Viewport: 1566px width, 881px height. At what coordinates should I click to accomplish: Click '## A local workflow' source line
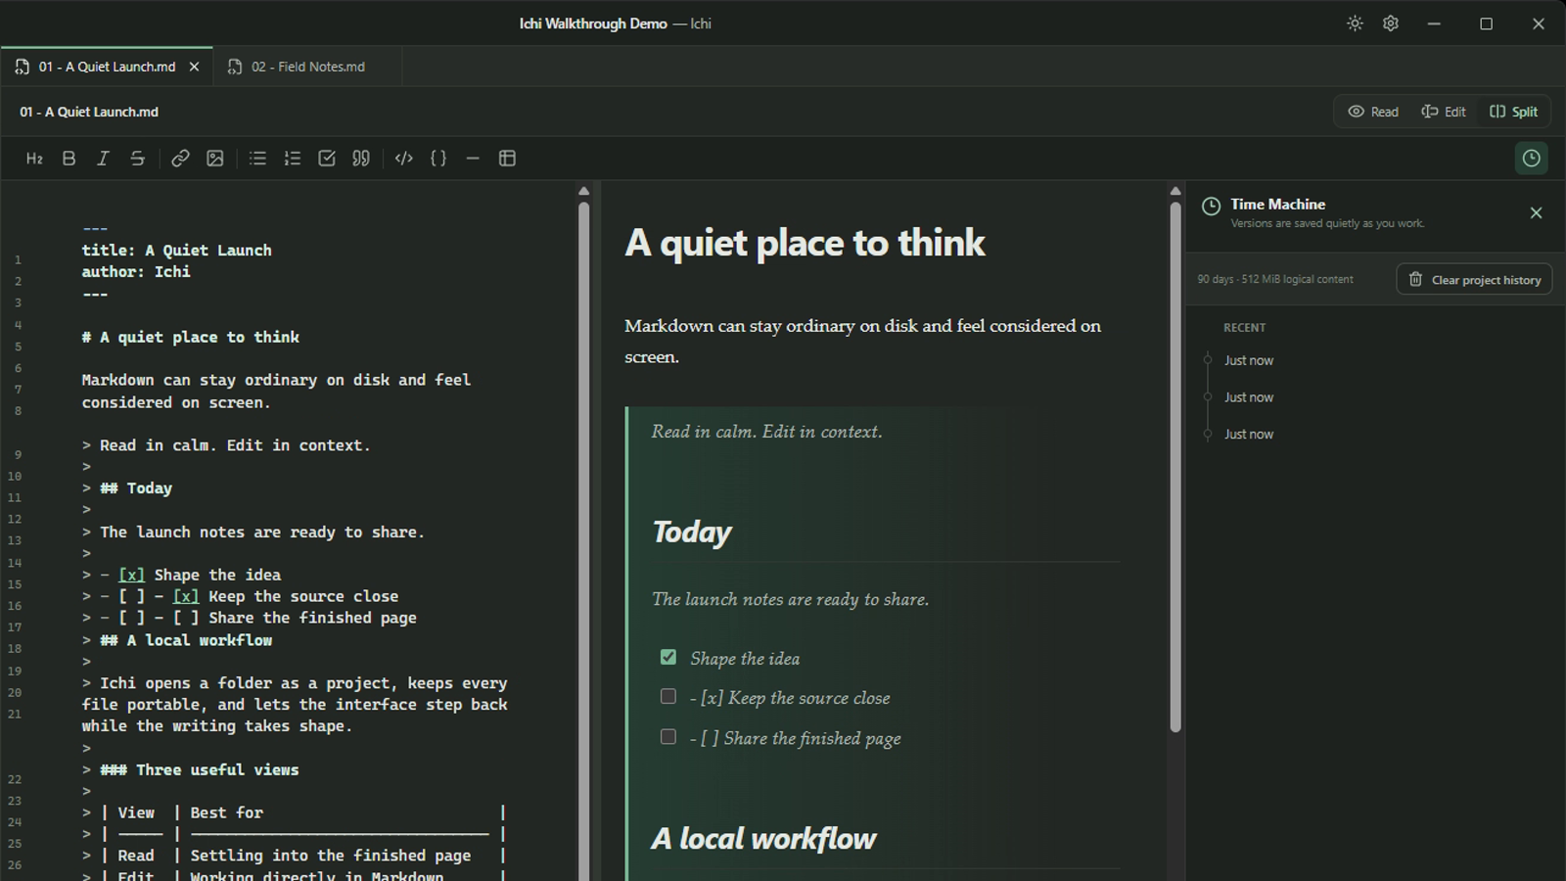click(x=177, y=640)
